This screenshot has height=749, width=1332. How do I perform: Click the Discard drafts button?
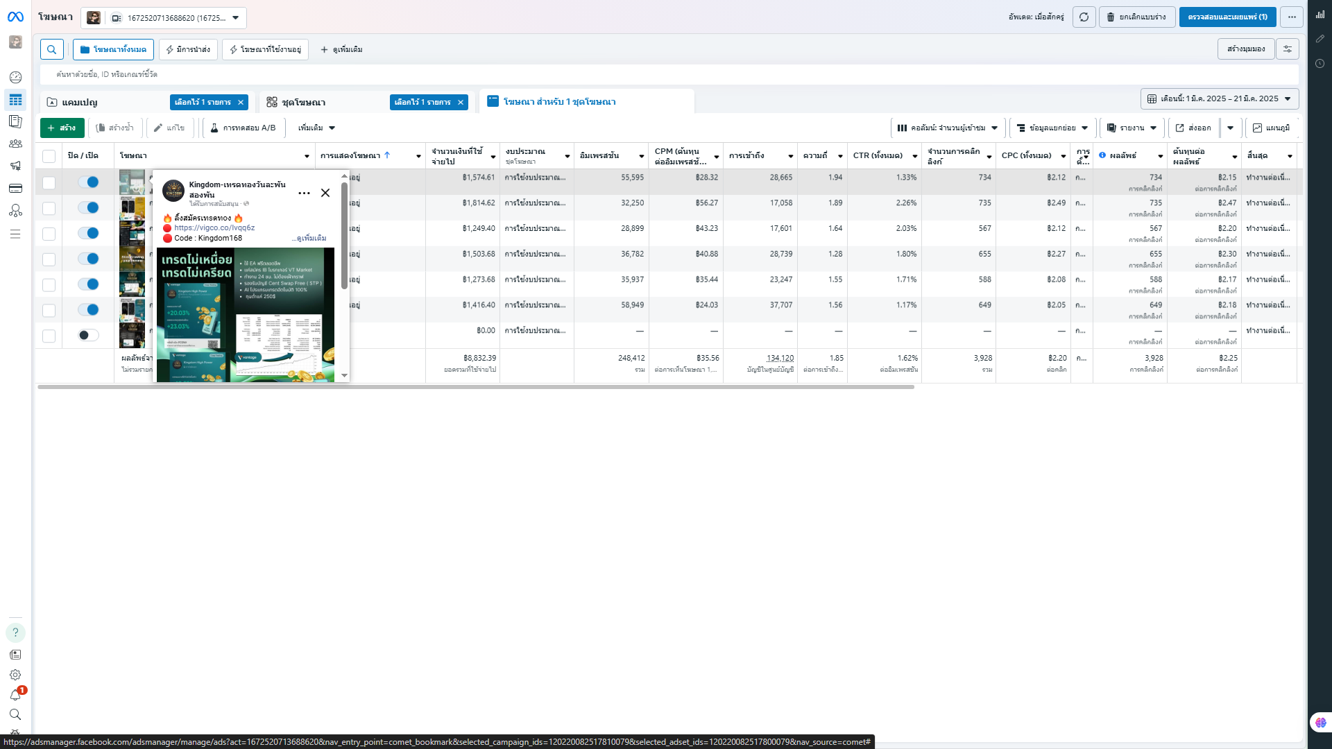tap(1136, 17)
